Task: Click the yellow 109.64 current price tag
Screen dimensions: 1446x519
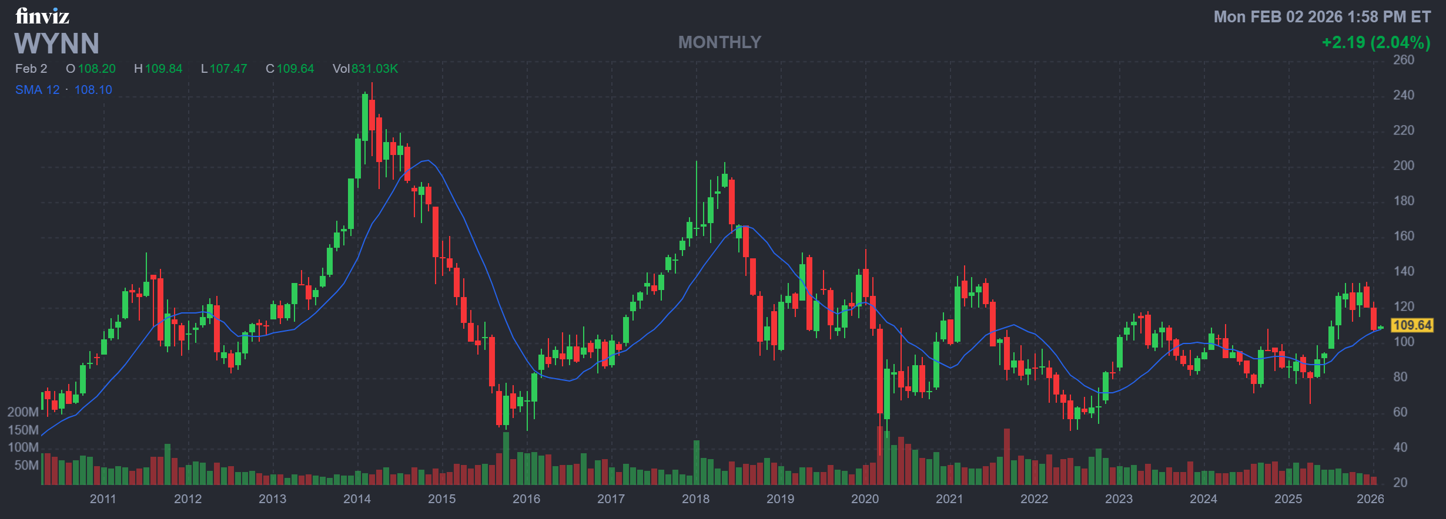Action: tap(1412, 325)
